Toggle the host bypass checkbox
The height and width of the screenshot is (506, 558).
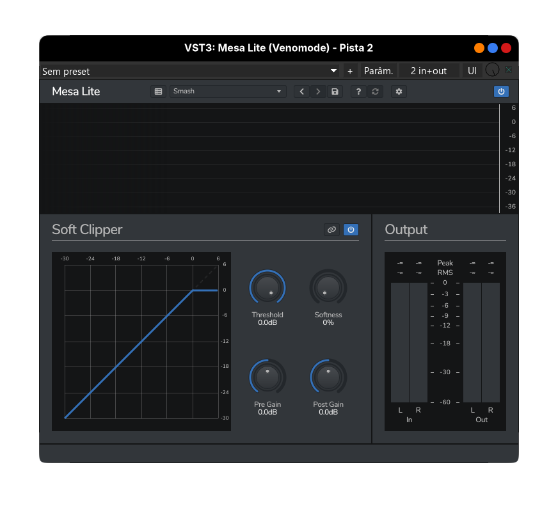pyautogui.click(x=509, y=70)
